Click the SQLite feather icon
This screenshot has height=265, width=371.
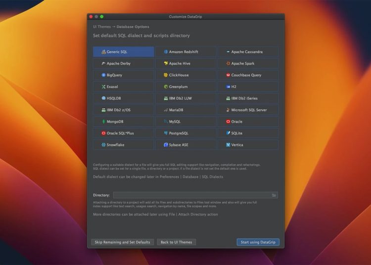(x=228, y=133)
